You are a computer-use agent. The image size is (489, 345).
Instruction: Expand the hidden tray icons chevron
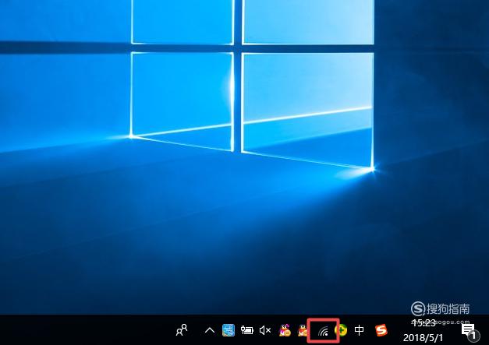(210, 330)
